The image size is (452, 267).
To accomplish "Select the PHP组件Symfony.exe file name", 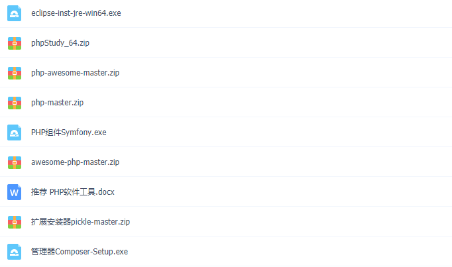I will point(69,133).
